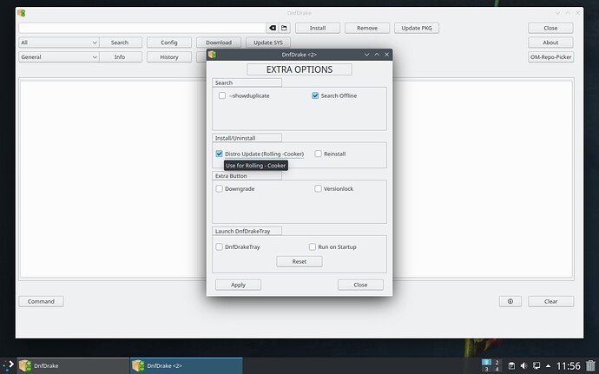599x374 pixels.
Task: Click DnfDrake <2> dialog title icon
Action: click(212, 55)
